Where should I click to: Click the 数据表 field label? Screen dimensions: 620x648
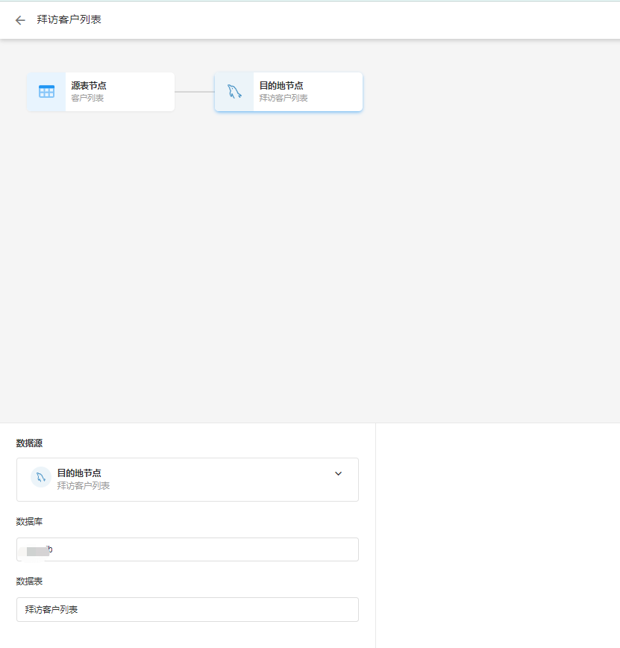[x=29, y=581]
